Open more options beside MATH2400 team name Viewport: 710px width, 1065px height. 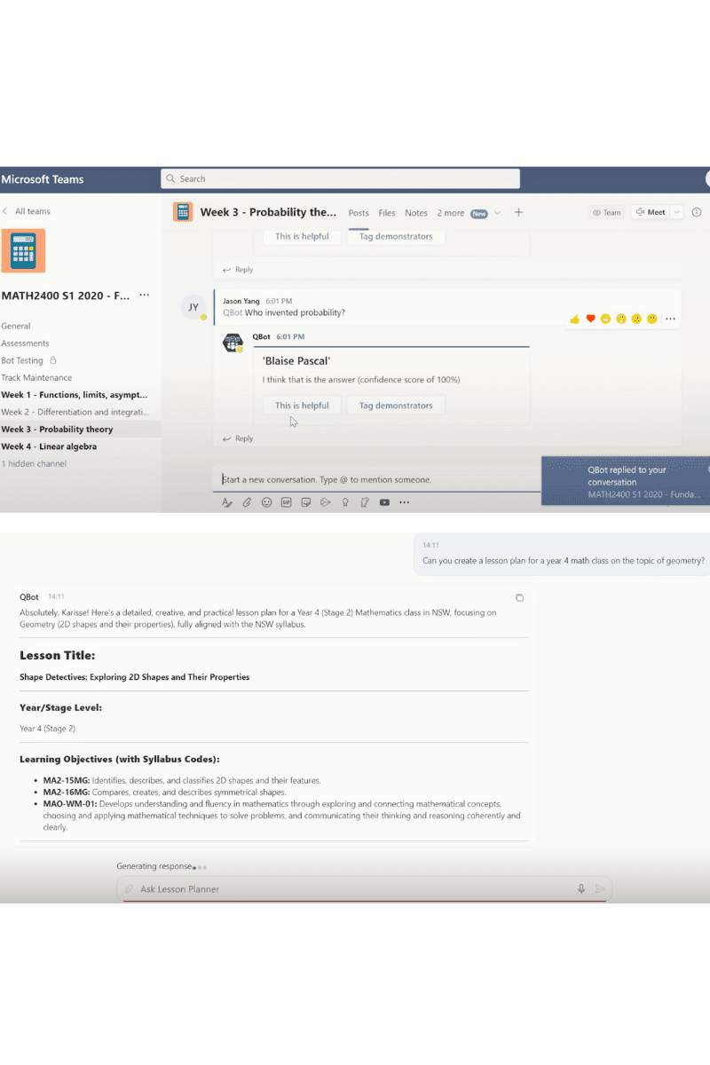pyautogui.click(x=145, y=296)
